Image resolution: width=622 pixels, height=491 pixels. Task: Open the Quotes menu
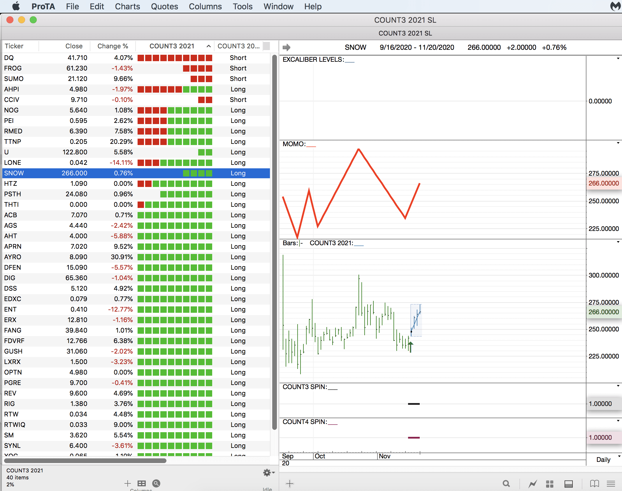point(164,6)
